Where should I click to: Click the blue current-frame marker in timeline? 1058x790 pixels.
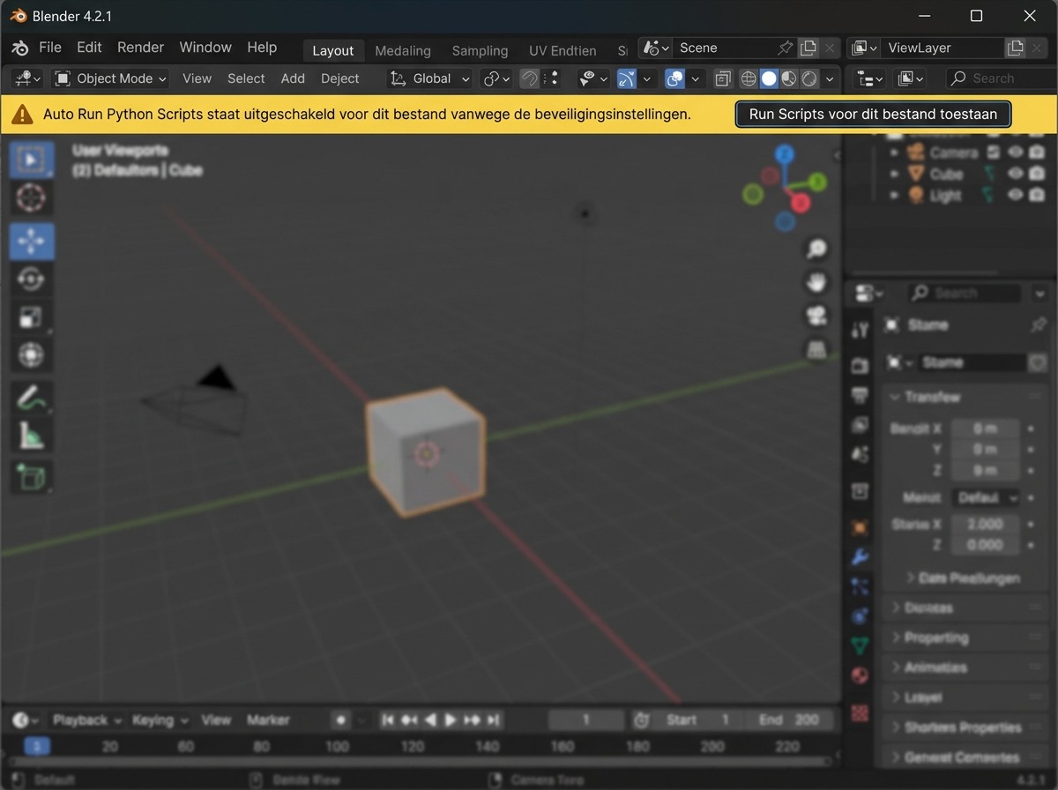coord(36,747)
